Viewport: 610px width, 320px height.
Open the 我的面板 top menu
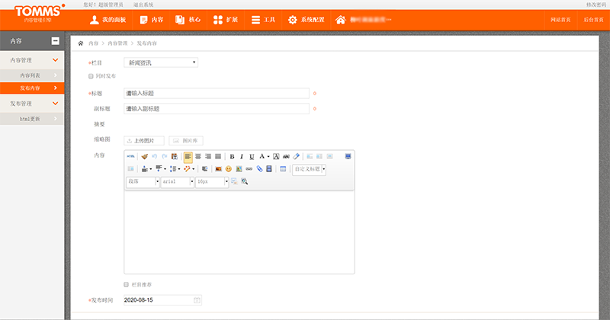[x=108, y=19]
